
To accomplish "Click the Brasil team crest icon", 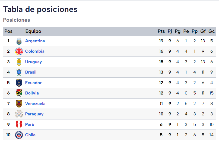I will pyautogui.click(x=19, y=72).
